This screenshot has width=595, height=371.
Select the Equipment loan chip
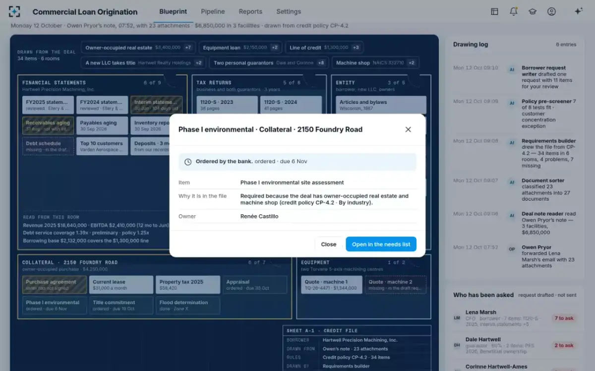tap(240, 47)
